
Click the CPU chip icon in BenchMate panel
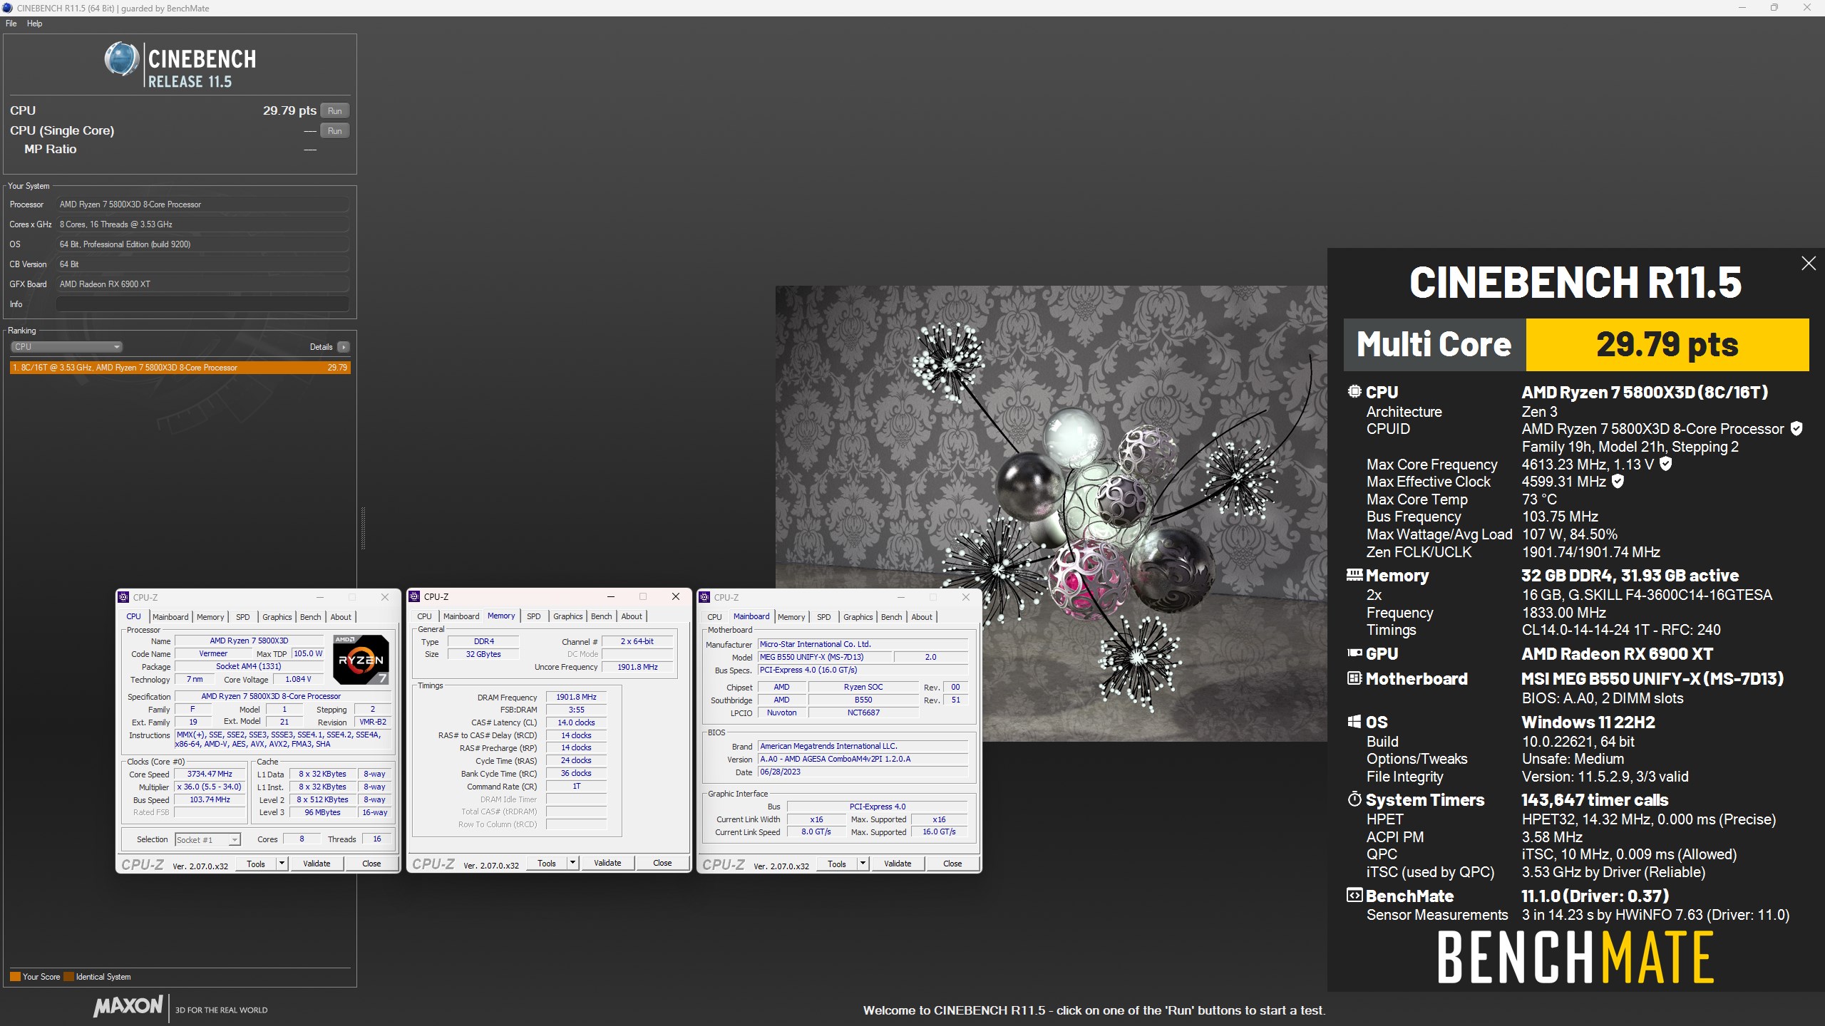click(1354, 391)
